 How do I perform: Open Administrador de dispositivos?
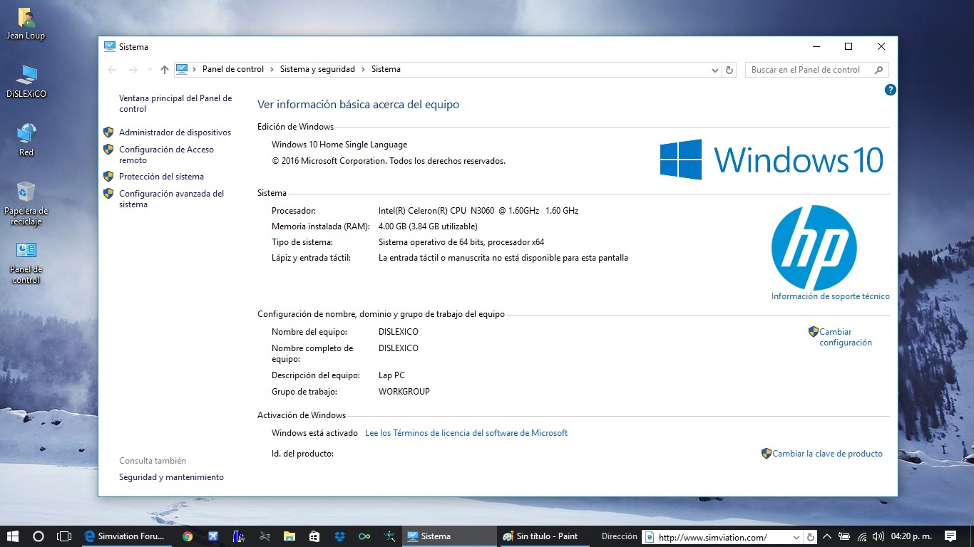point(175,132)
